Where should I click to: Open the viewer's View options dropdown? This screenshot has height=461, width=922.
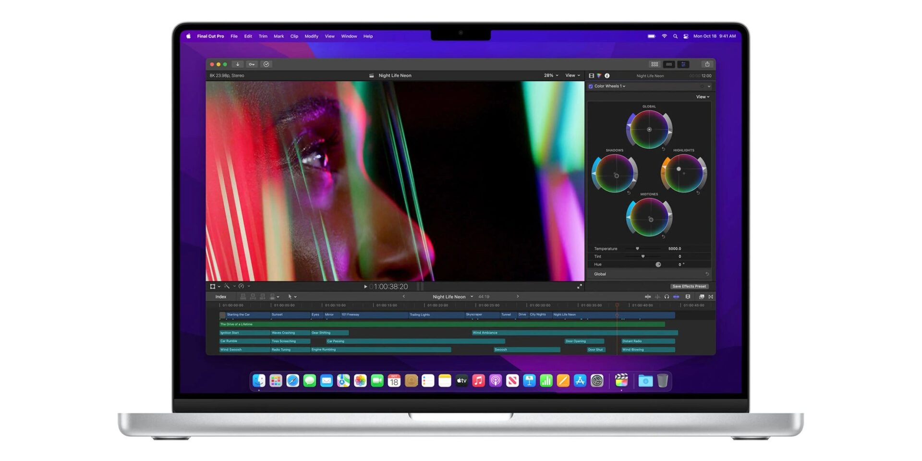point(572,75)
